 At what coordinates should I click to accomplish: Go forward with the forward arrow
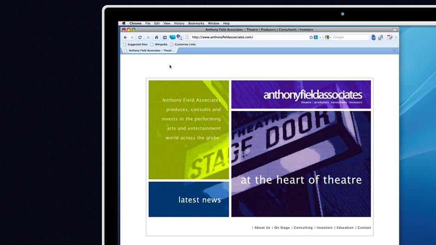pyautogui.click(x=132, y=37)
